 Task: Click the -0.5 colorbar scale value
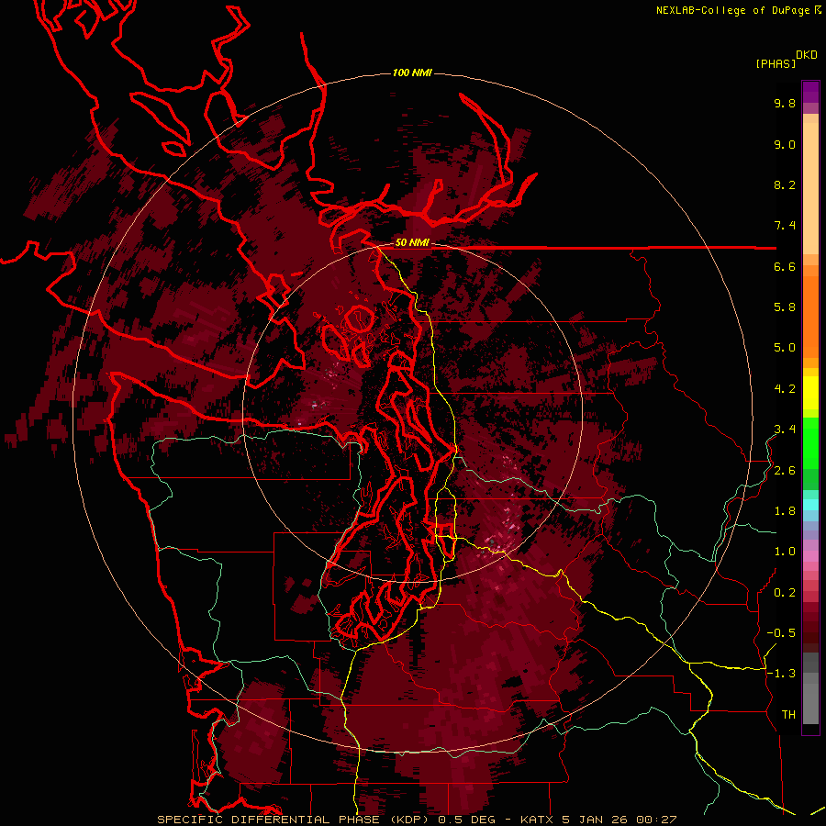pyautogui.click(x=781, y=633)
